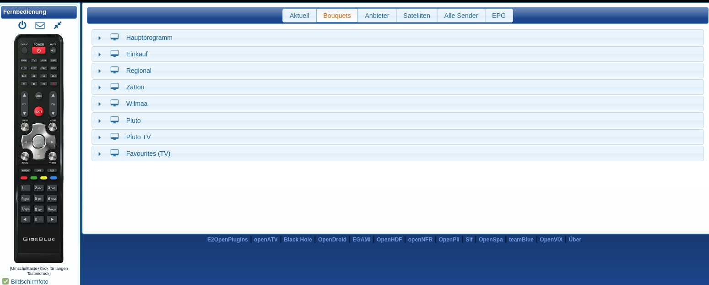
Task: Hit the MUTE button on the remote
Action: pyautogui.click(x=53, y=50)
